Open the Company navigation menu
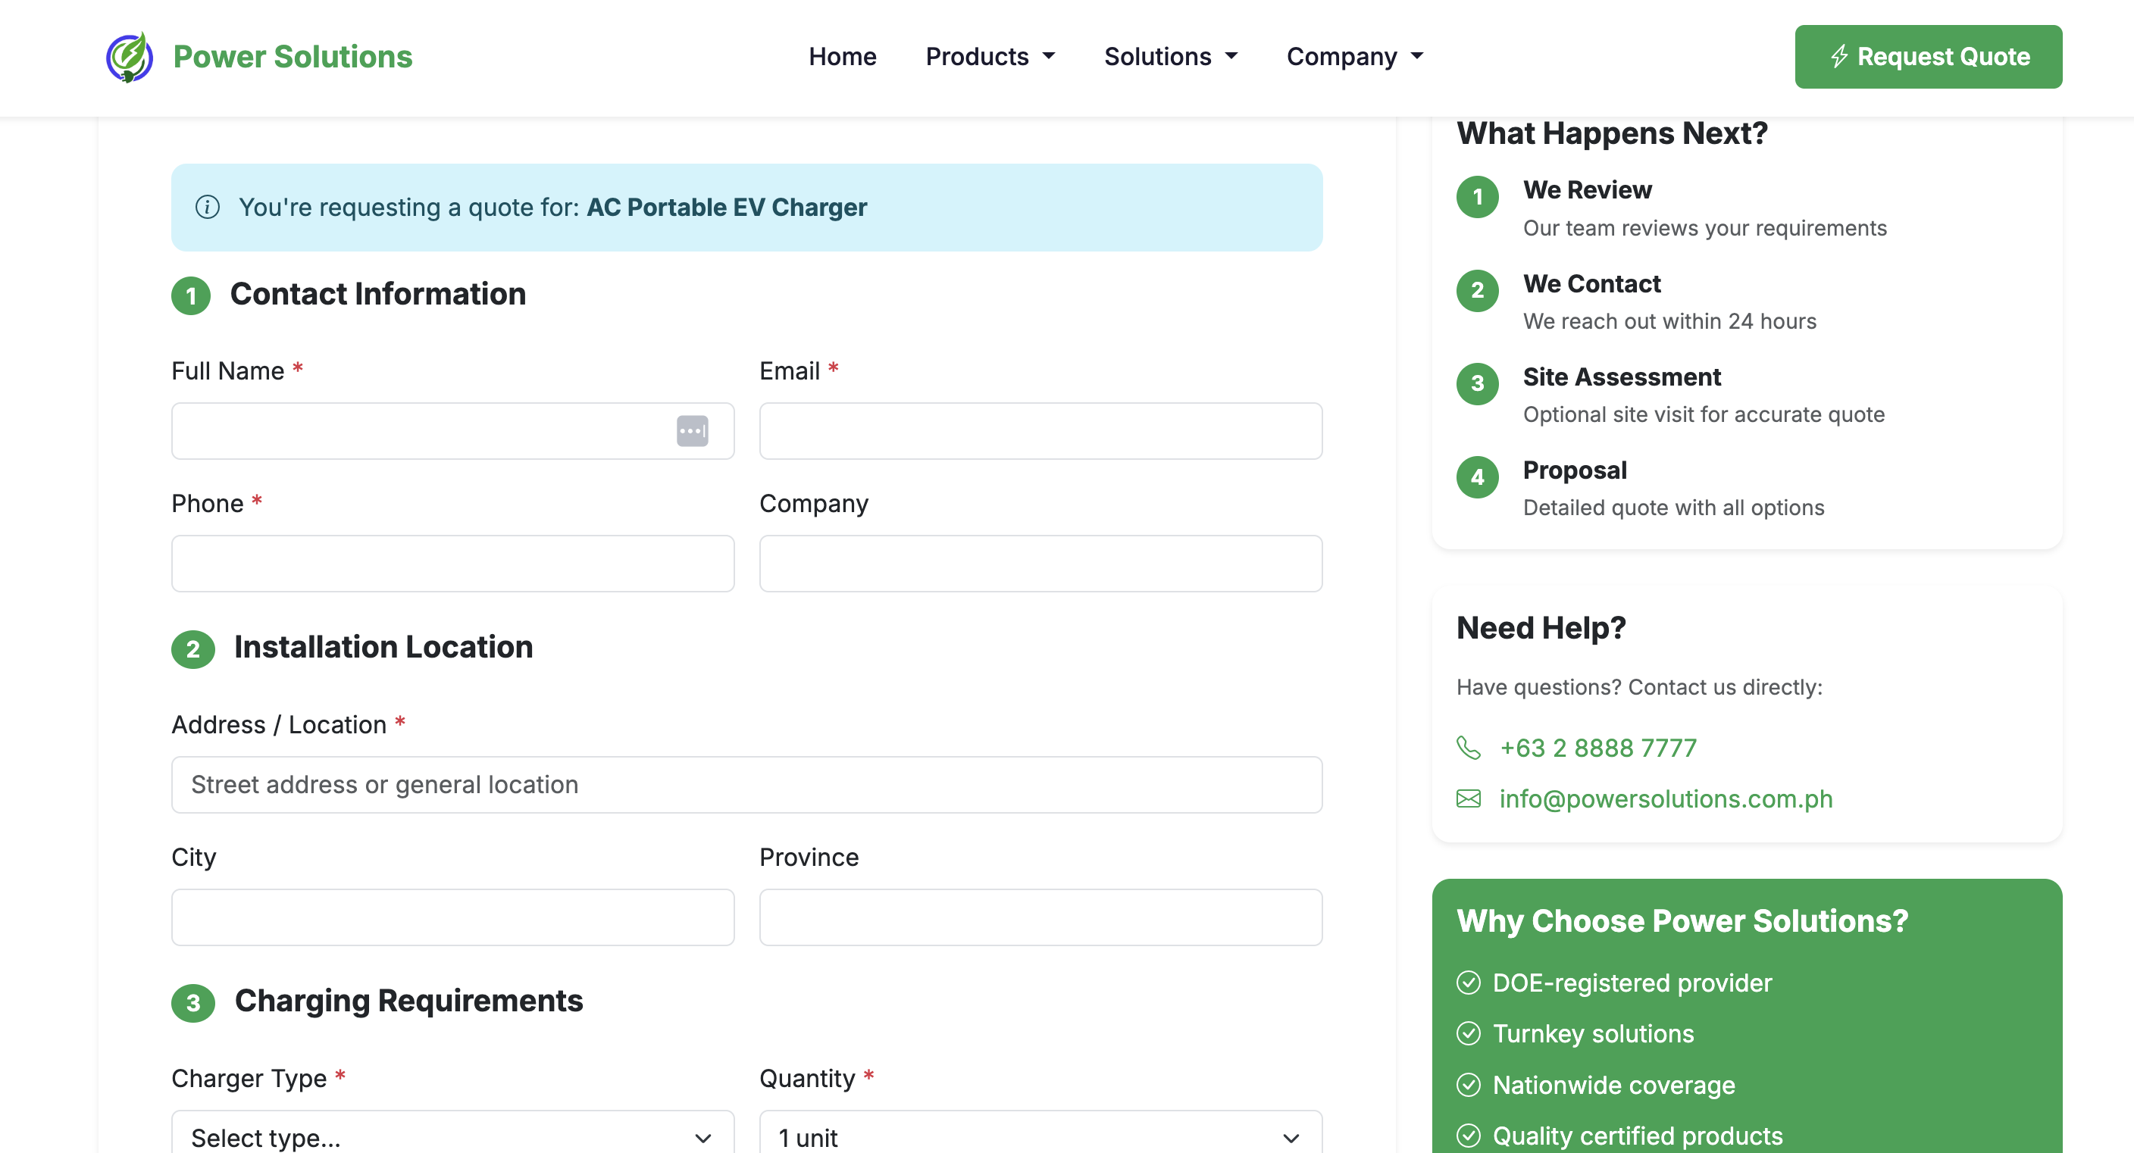Viewport: 2134px width, 1153px height. pyautogui.click(x=1354, y=56)
